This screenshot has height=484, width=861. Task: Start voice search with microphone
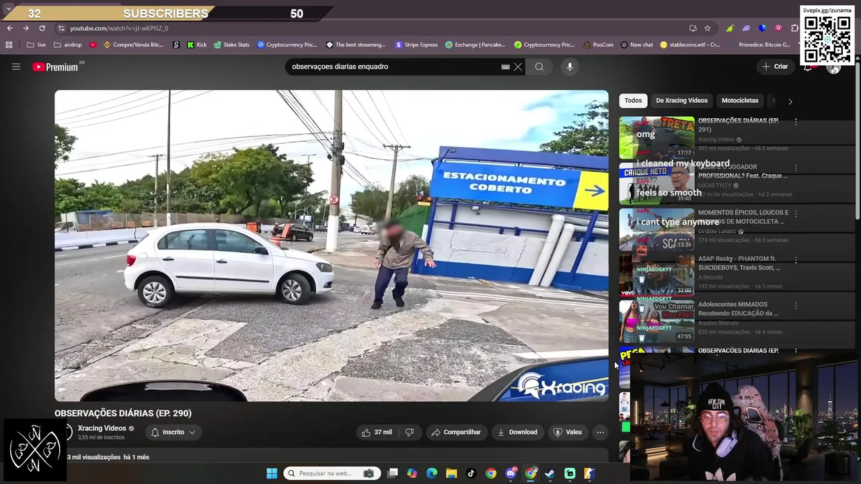coord(570,67)
